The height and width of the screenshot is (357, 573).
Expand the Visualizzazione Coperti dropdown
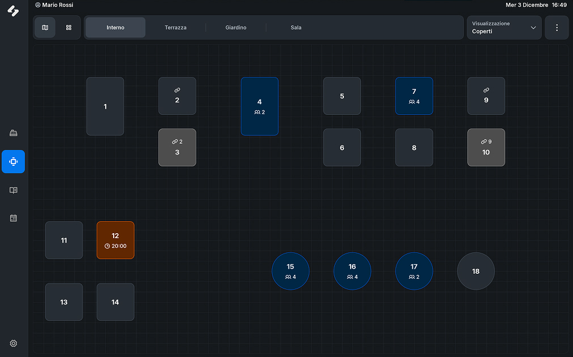click(503, 28)
